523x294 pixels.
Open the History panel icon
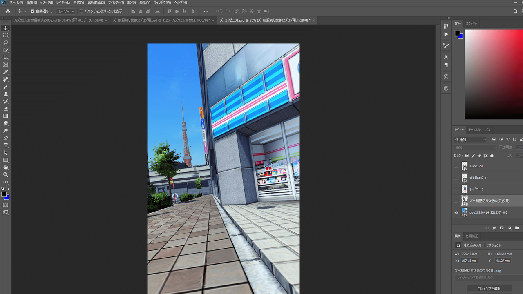pyautogui.click(x=446, y=26)
